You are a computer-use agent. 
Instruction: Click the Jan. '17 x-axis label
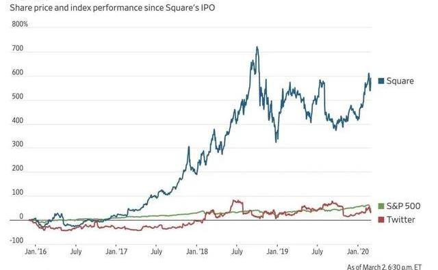pyautogui.click(x=116, y=252)
